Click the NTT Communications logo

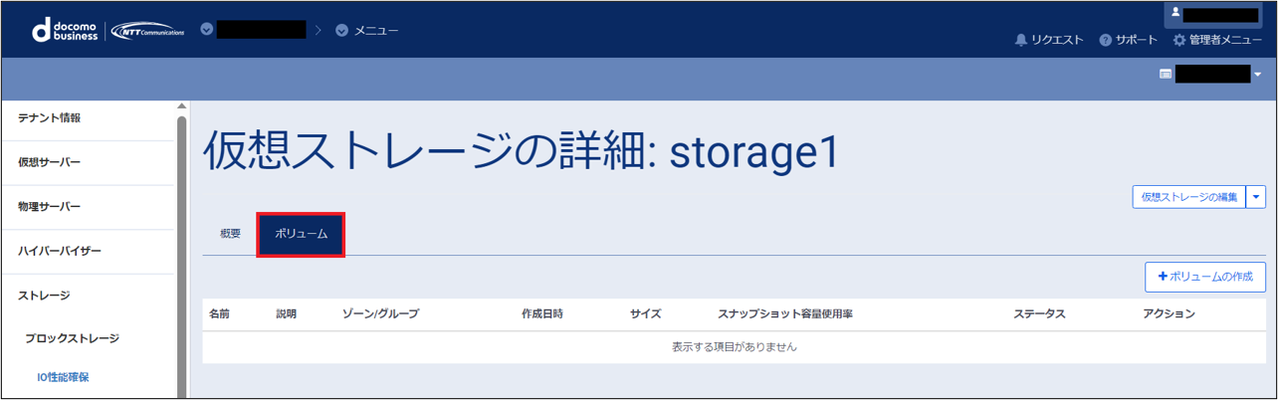coord(147,30)
